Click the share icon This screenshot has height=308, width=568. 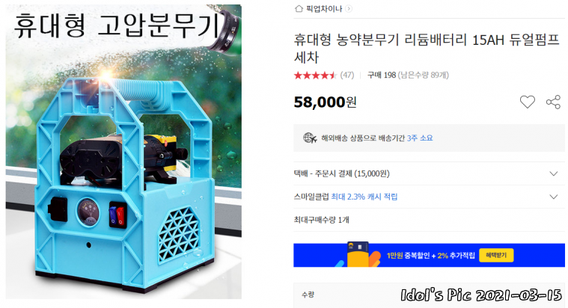(x=553, y=102)
